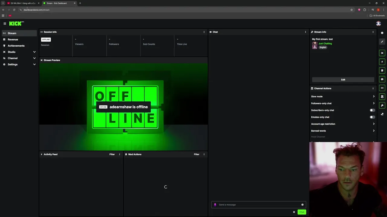Click the Send a message input field
This screenshot has width=387, height=217.
(259, 205)
